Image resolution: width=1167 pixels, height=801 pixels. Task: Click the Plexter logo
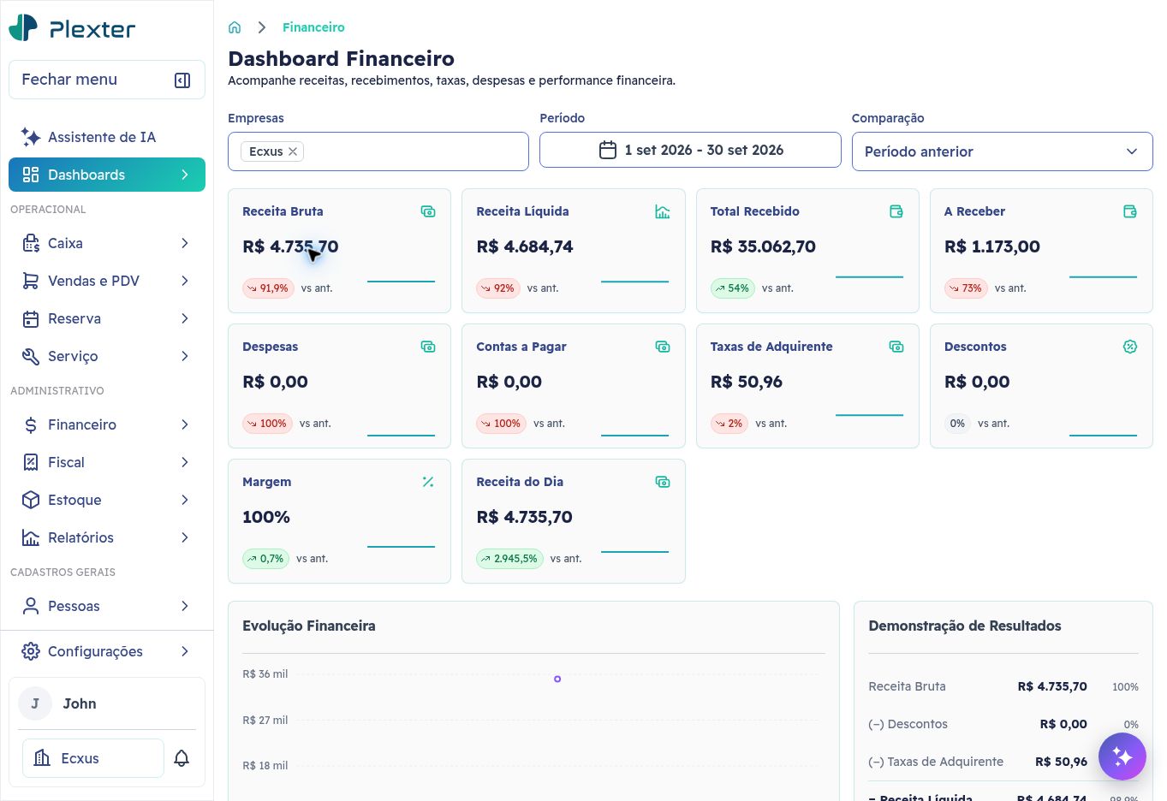pos(73,28)
